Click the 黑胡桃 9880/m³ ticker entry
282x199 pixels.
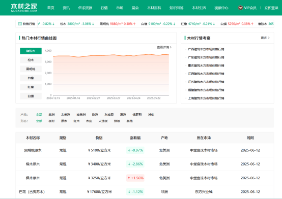click(118, 24)
